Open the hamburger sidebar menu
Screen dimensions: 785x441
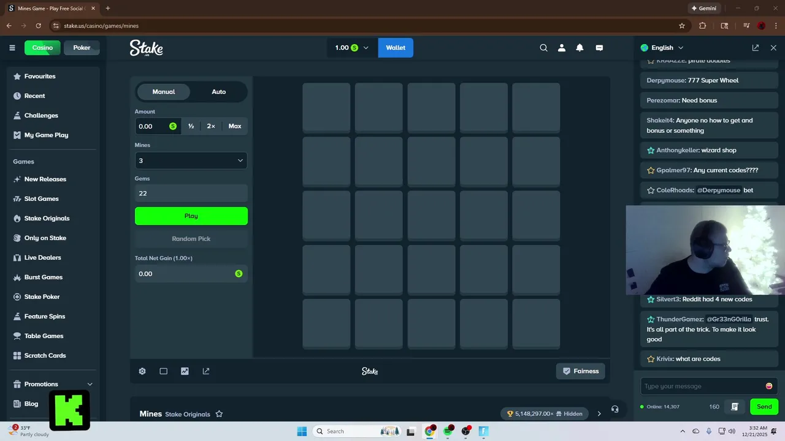[x=12, y=48]
